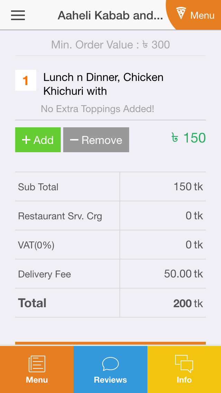Tap the No Extra Toppings Added text
221x393 pixels.
point(97,109)
